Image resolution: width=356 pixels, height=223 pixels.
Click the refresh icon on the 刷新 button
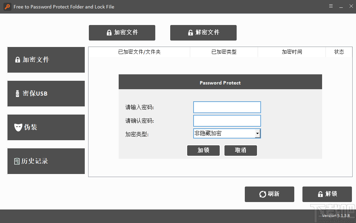point(262,194)
